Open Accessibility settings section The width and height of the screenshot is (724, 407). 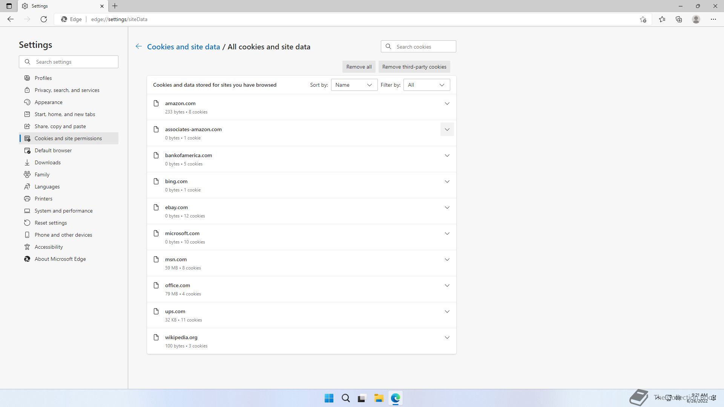click(69, 247)
